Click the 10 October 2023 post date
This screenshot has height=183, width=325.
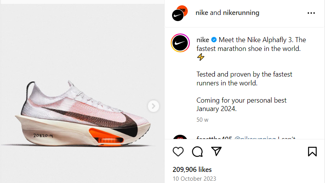(x=194, y=179)
